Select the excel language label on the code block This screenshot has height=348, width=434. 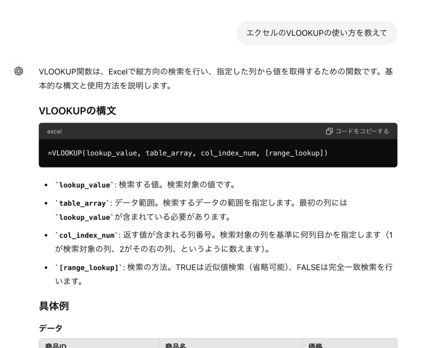point(54,131)
